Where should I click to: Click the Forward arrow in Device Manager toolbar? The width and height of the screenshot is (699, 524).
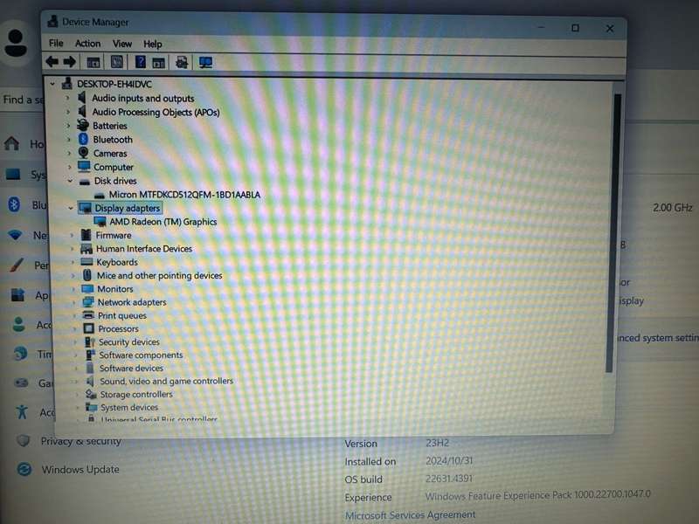click(x=70, y=61)
